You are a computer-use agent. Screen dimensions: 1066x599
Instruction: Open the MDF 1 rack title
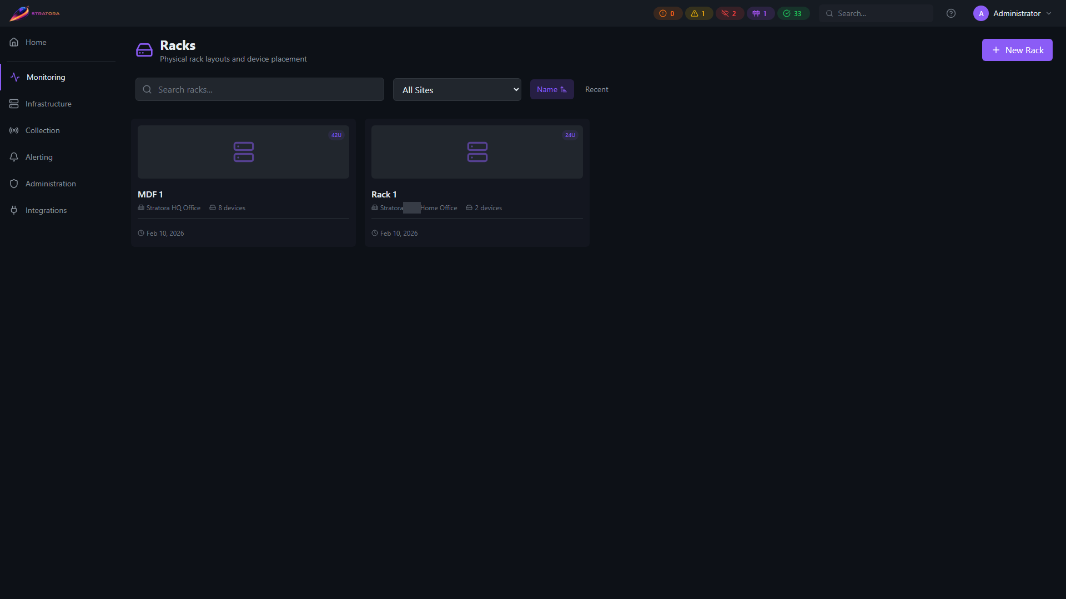coord(150,195)
